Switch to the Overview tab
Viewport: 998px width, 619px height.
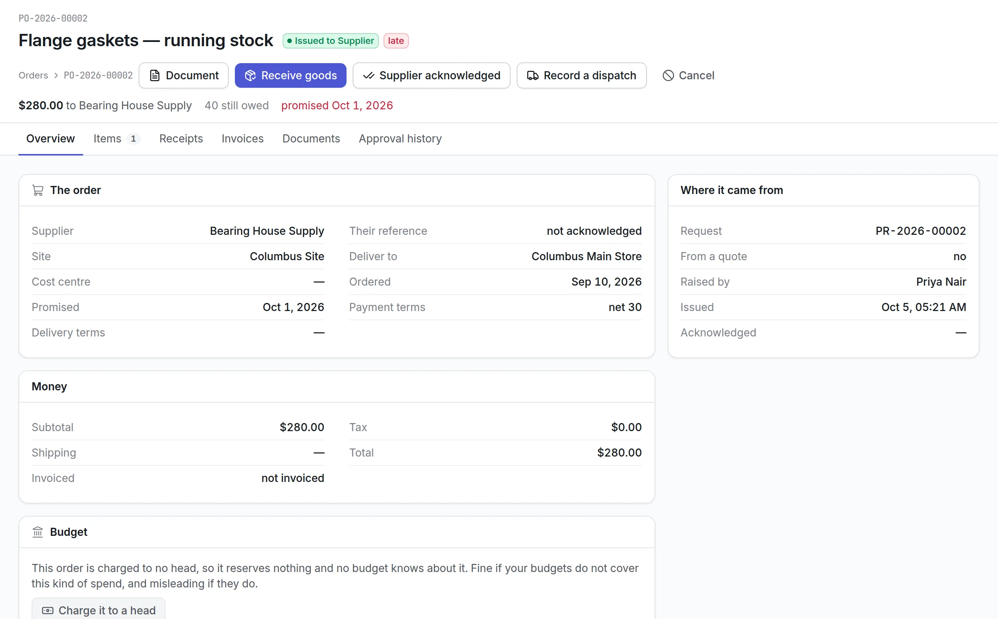tap(51, 139)
